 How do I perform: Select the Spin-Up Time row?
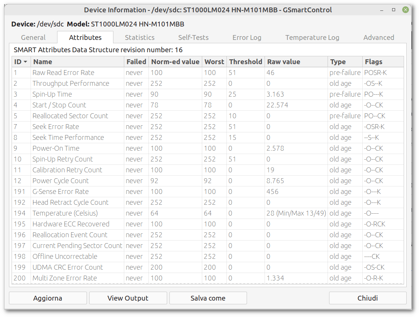pos(207,94)
